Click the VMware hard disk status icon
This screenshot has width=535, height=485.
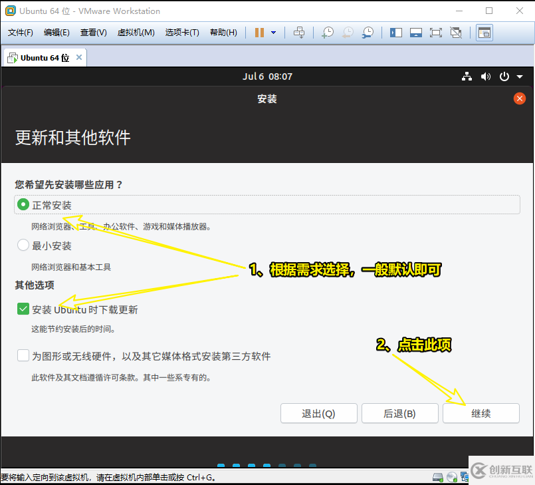(x=438, y=477)
